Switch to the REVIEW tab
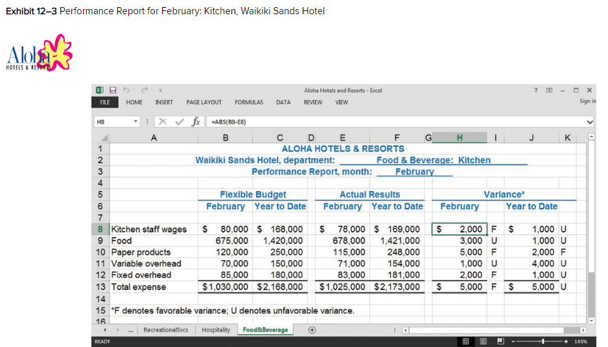This screenshot has width=608, height=347. click(x=313, y=102)
